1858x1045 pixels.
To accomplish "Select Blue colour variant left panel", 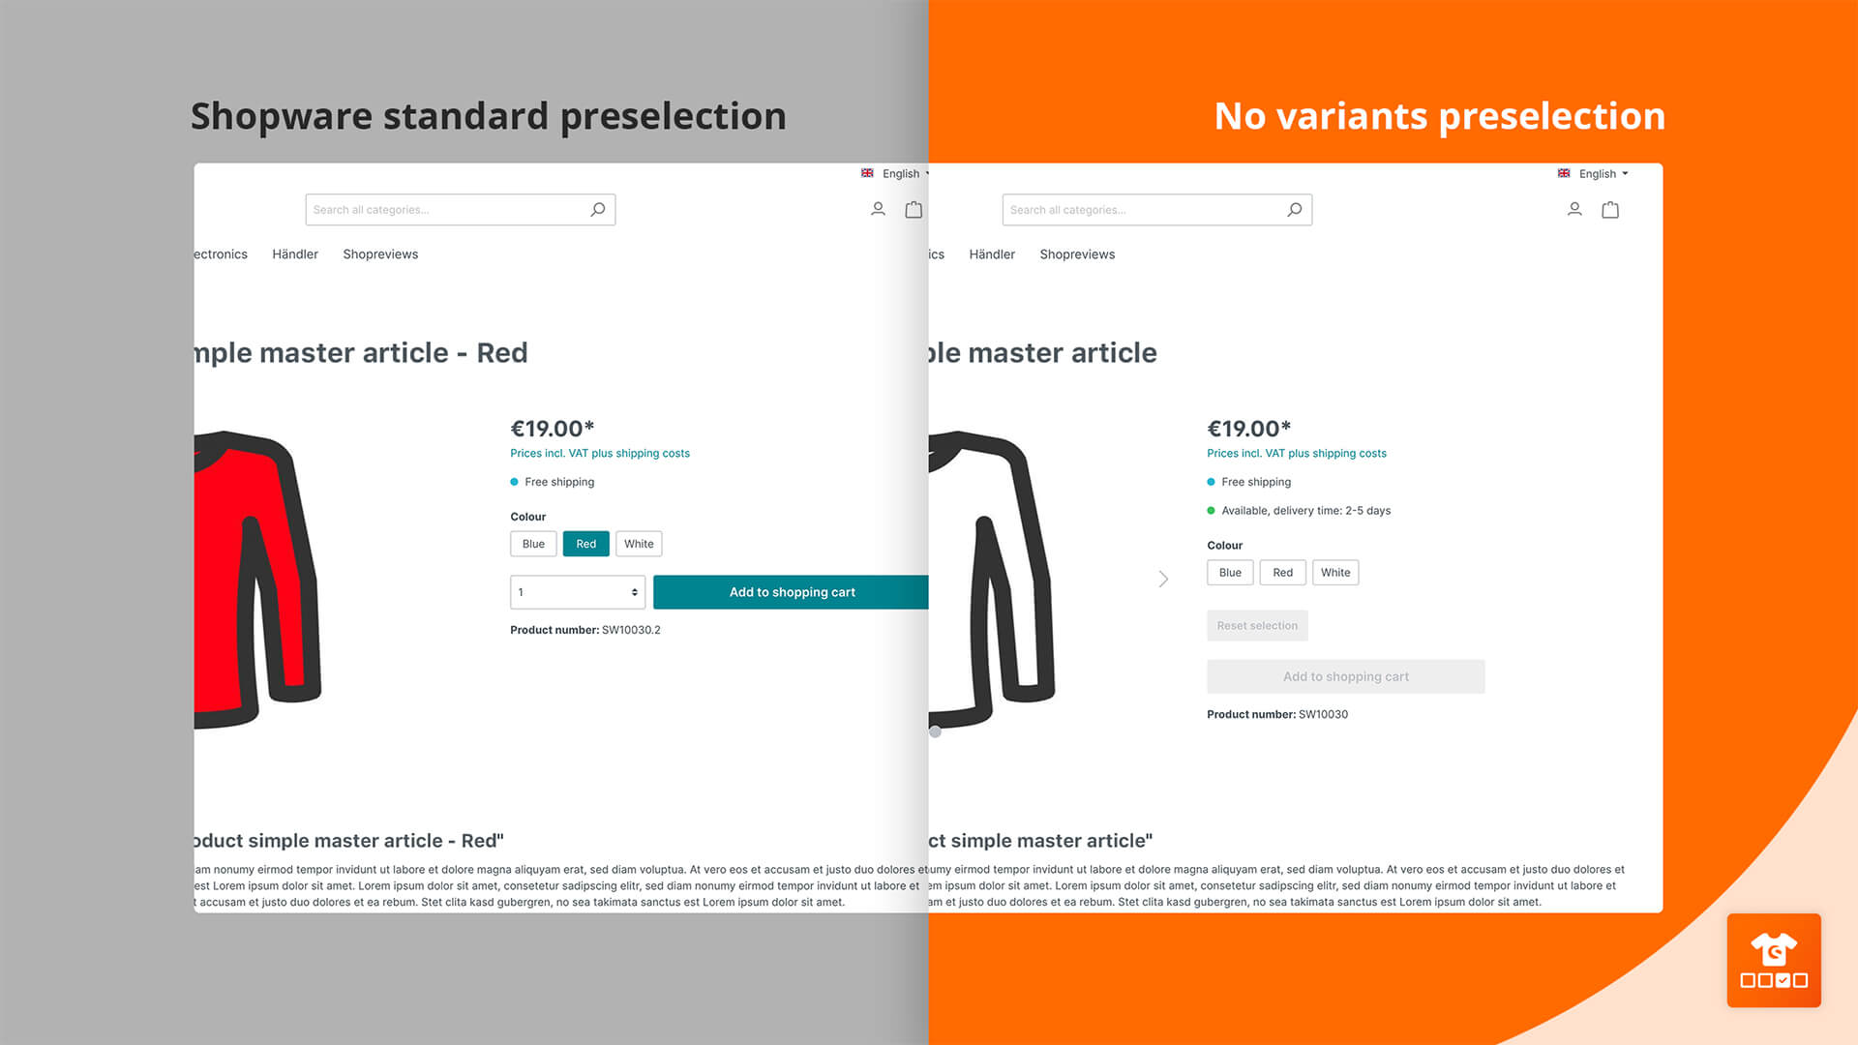I will (533, 544).
